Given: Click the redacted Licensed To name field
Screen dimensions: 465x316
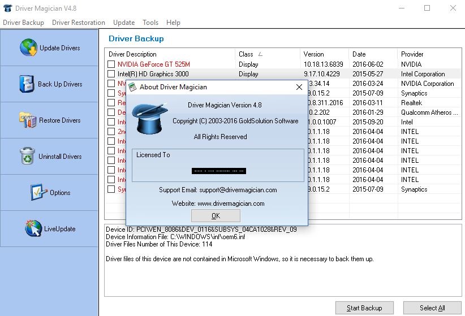Looking at the screenshot, I should [x=219, y=171].
